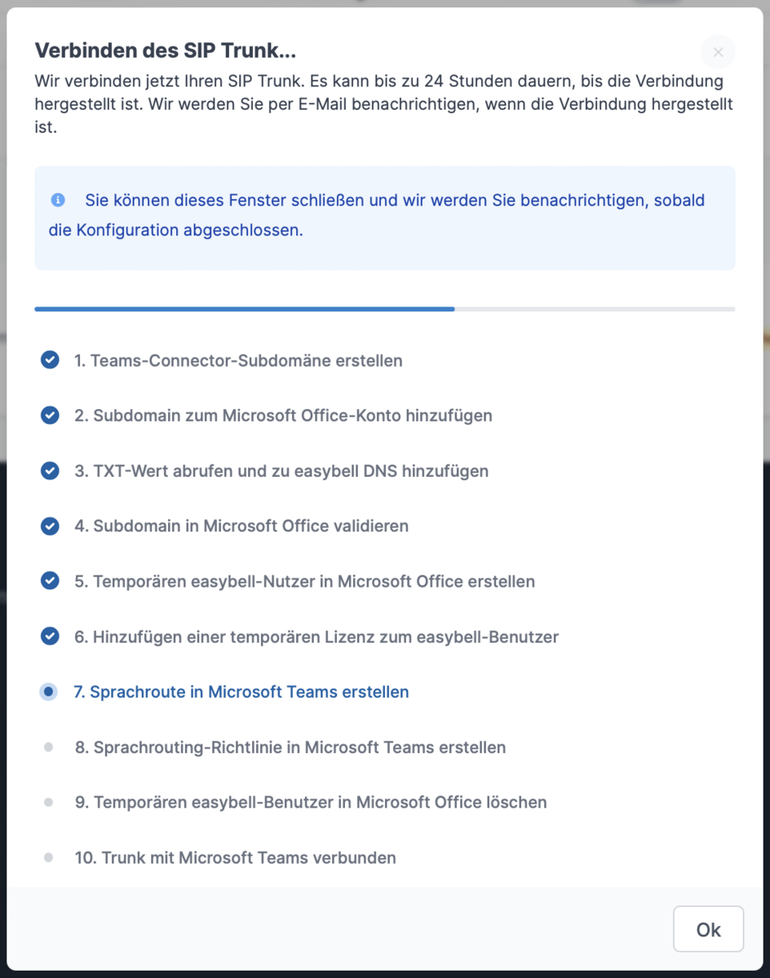770x978 pixels.
Task: Click pending dot beside step 10
Action: coord(49,857)
